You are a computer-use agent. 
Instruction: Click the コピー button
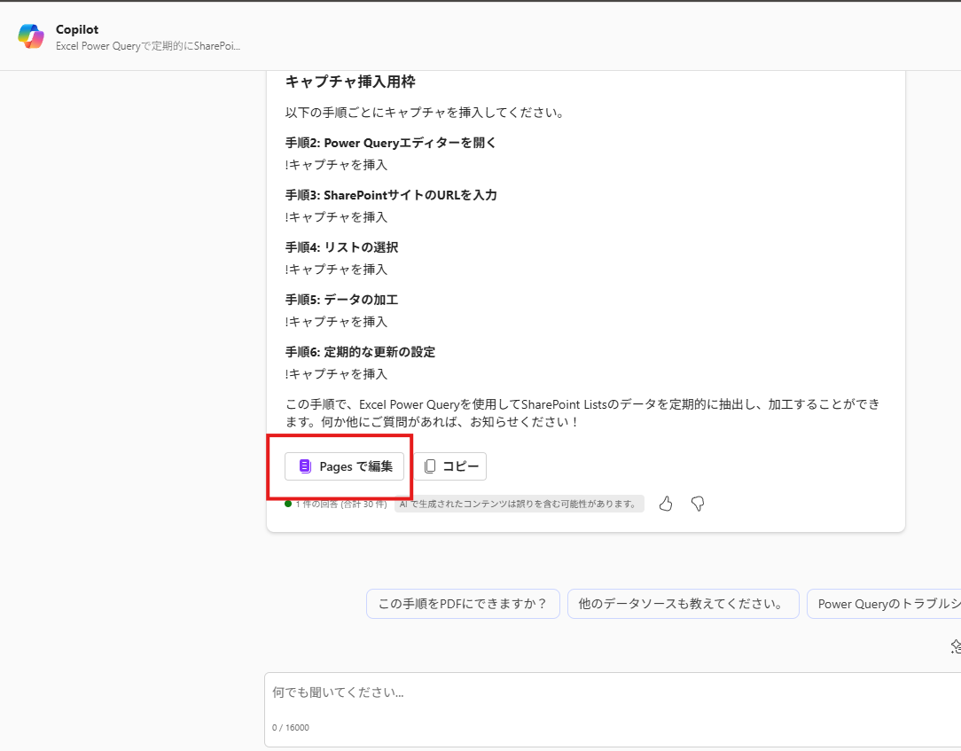(x=450, y=466)
